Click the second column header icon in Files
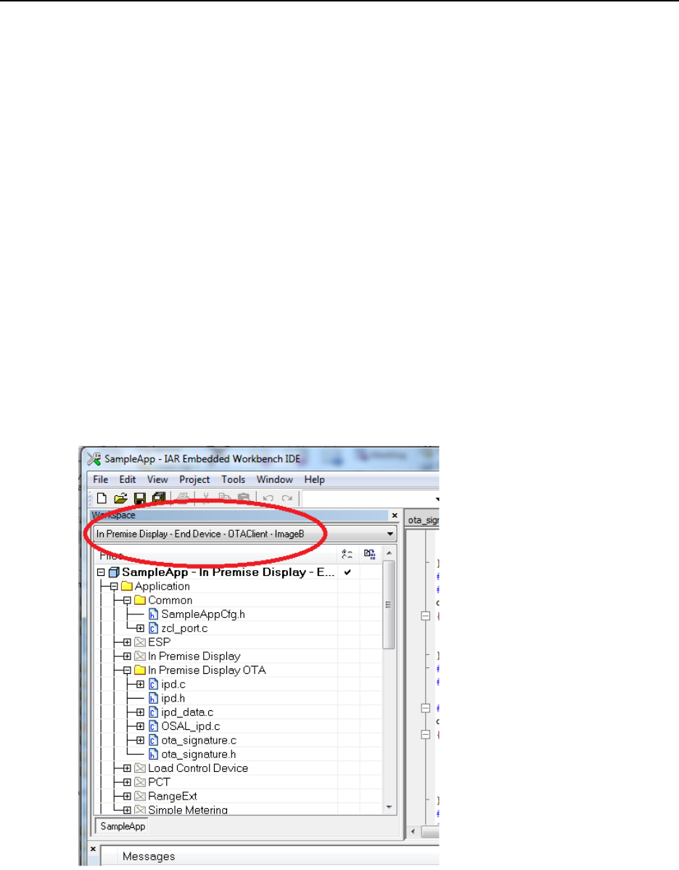The height and width of the screenshot is (870, 679). (x=370, y=554)
